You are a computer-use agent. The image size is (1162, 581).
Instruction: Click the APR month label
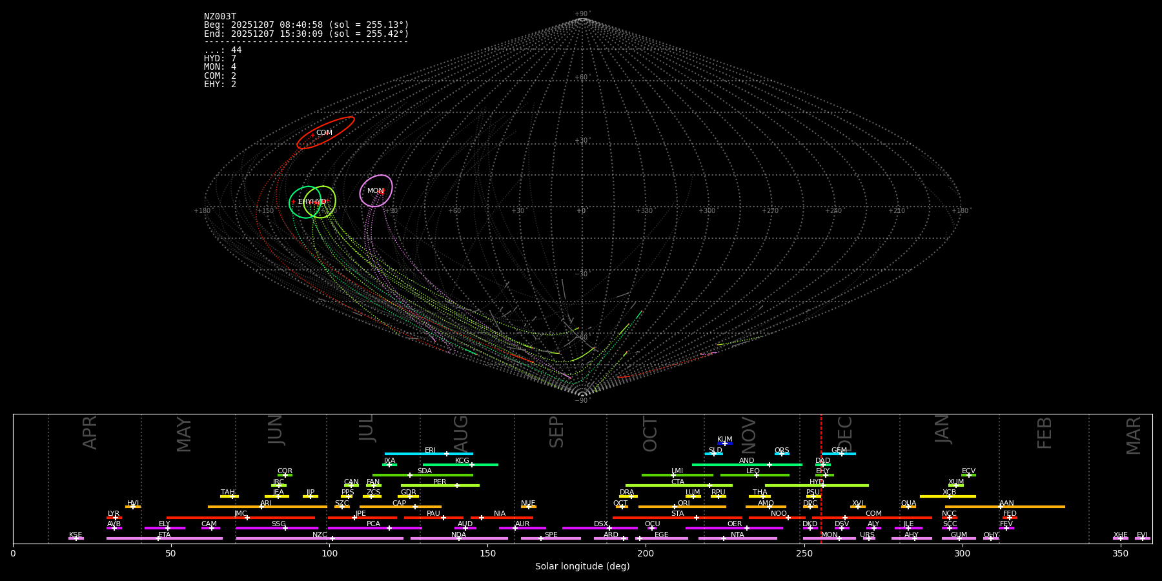[x=90, y=433]
